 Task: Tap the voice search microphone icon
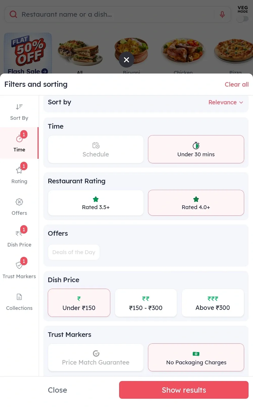[222, 14]
